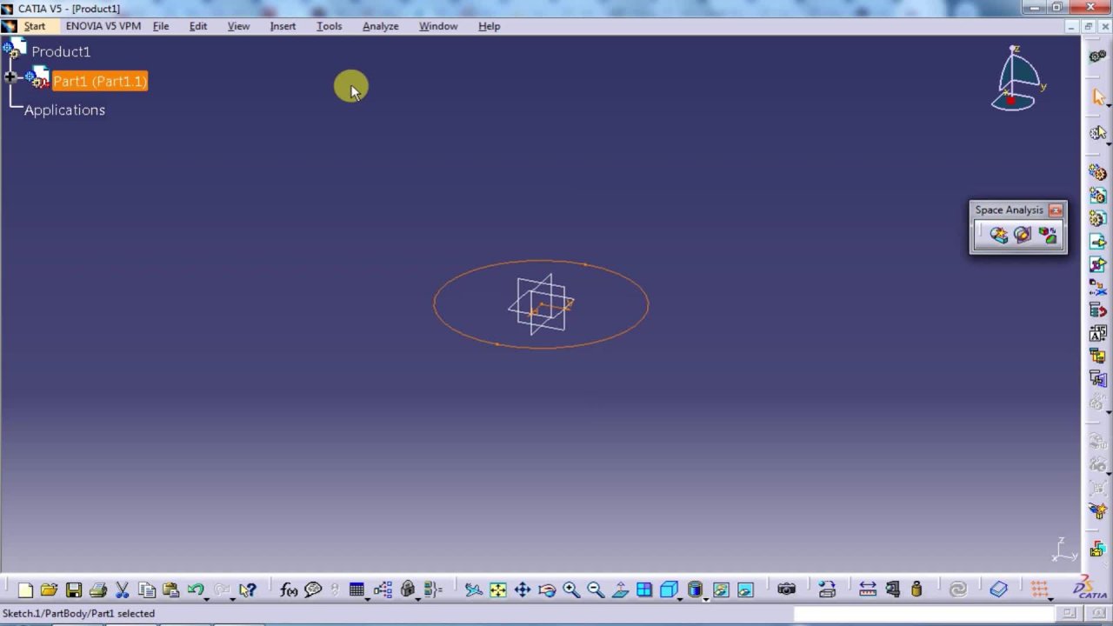Click the Paste clipboard icon

(x=170, y=590)
